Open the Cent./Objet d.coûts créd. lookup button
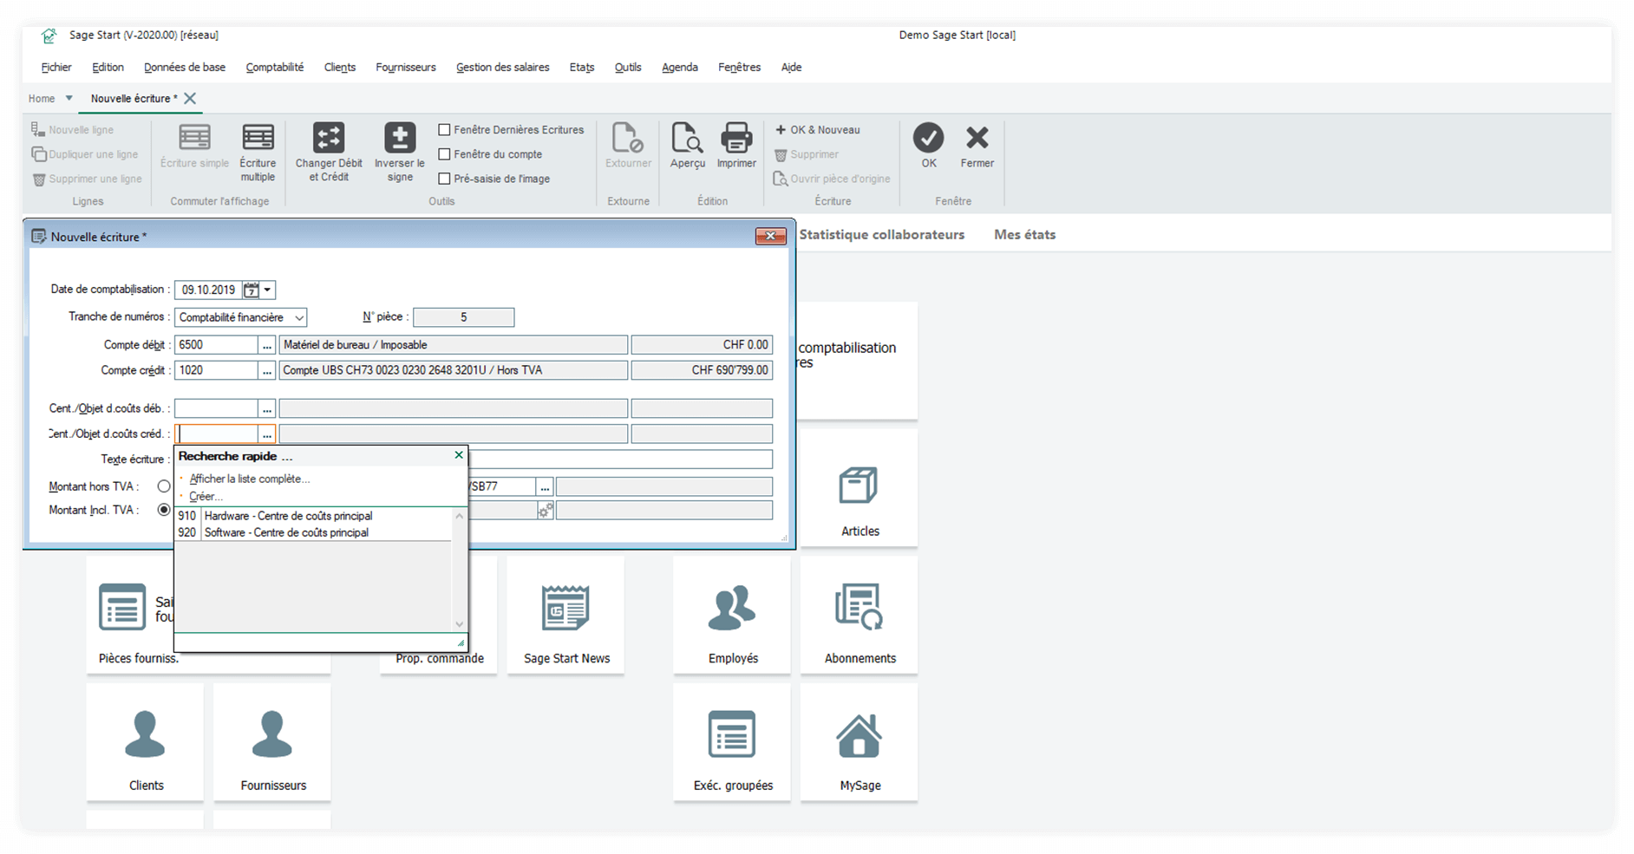Image resolution: width=1634 pixels, height=854 pixels. (x=267, y=434)
